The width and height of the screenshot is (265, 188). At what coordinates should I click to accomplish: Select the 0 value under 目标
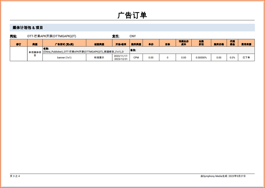click(x=167, y=58)
